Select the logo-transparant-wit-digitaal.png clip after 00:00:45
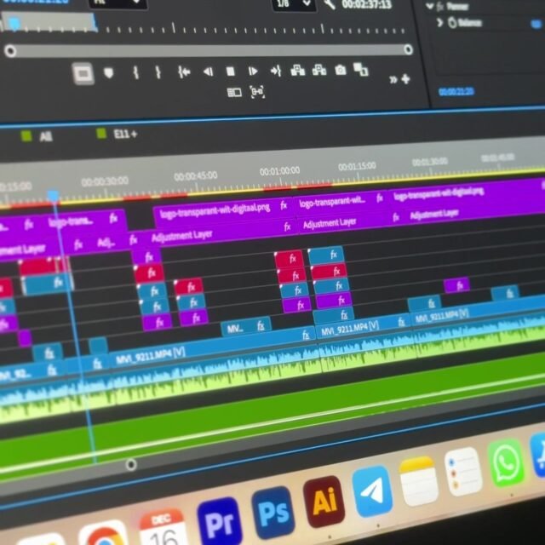The image size is (545, 545). (223, 211)
